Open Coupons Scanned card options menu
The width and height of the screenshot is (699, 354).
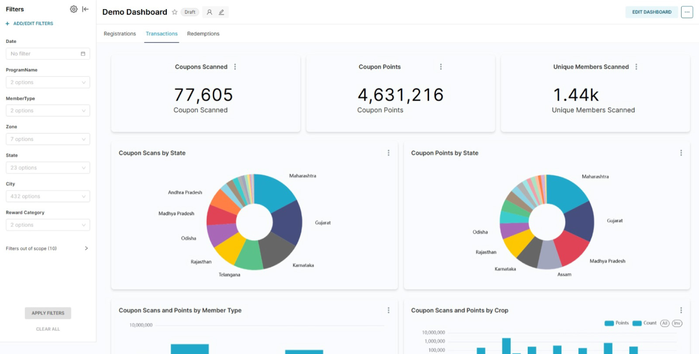click(x=235, y=67)
